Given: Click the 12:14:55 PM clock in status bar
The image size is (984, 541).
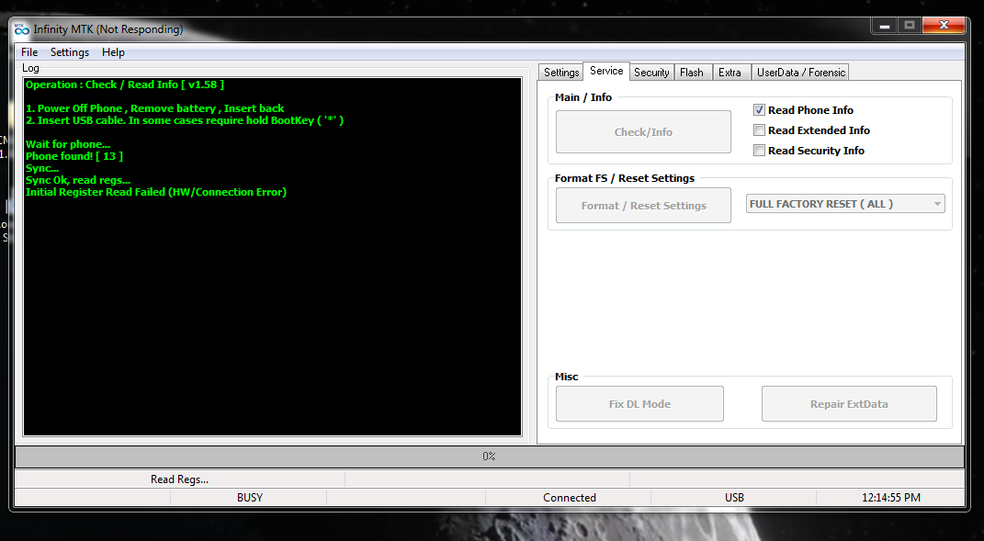Looking at the screenshot, I should (891, 497).
